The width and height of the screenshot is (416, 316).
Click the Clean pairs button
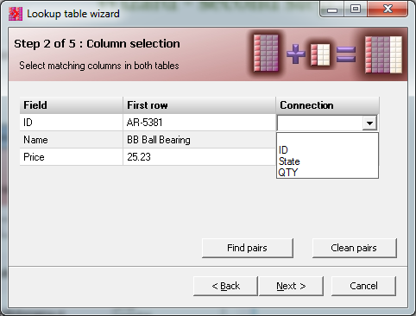tap(354, 248)
